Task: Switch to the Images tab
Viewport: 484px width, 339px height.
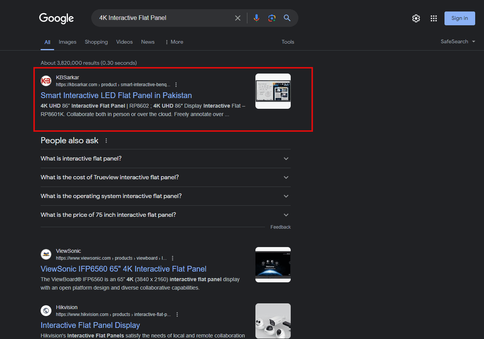Action: 67,42
